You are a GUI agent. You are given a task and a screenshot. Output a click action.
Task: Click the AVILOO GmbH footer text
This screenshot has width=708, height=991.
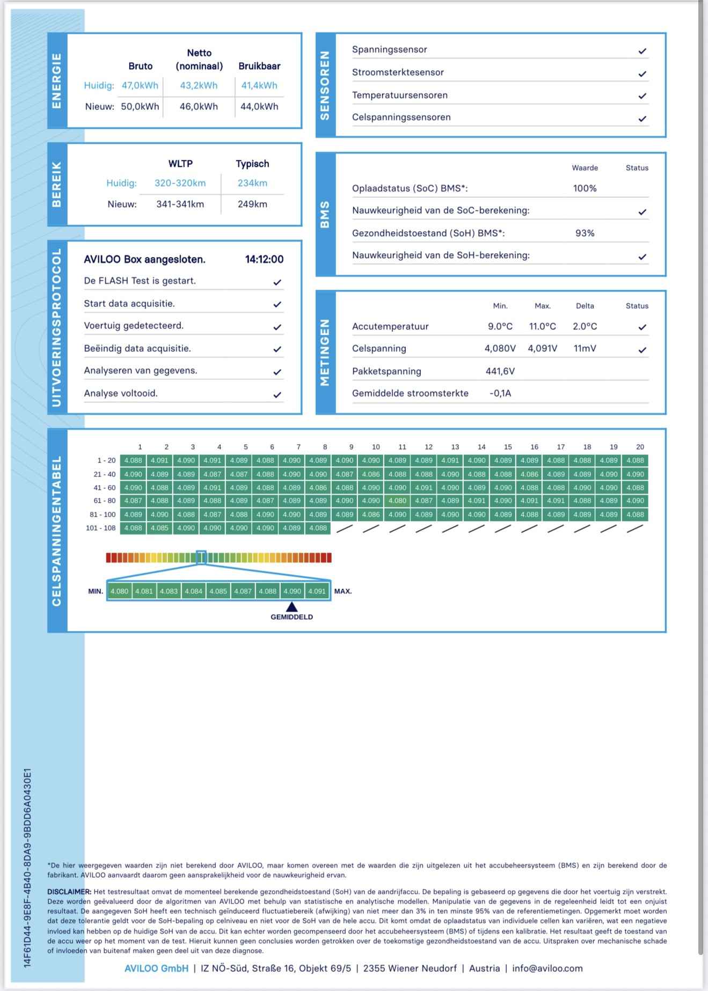click(x=156, y=968)
